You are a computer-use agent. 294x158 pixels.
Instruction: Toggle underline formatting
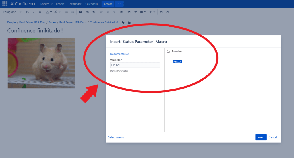(x=40, y=12)
